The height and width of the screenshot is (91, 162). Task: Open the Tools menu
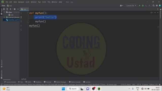44,2
